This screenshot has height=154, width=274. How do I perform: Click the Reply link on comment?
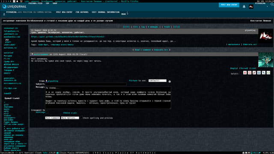point(234,68)
